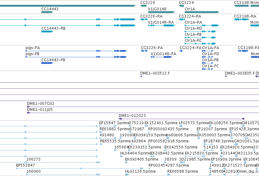The width and height of the screenshot is (259, 176).
Task: Click the EK152401.5prime feature
Action: [x=146, y=126]
